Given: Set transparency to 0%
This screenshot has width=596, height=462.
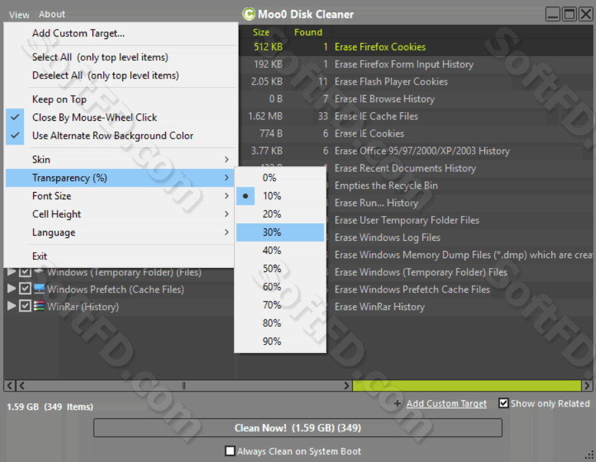Looking at the screenshot, I should (280, 178).
